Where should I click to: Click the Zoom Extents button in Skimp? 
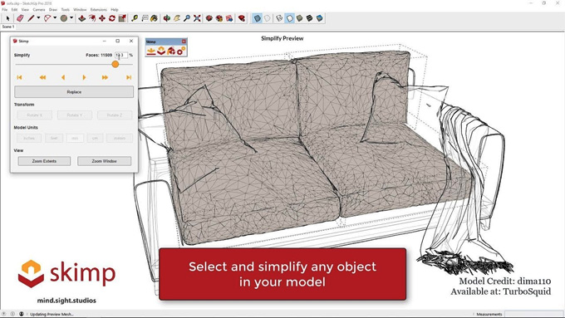click(44, 161)
